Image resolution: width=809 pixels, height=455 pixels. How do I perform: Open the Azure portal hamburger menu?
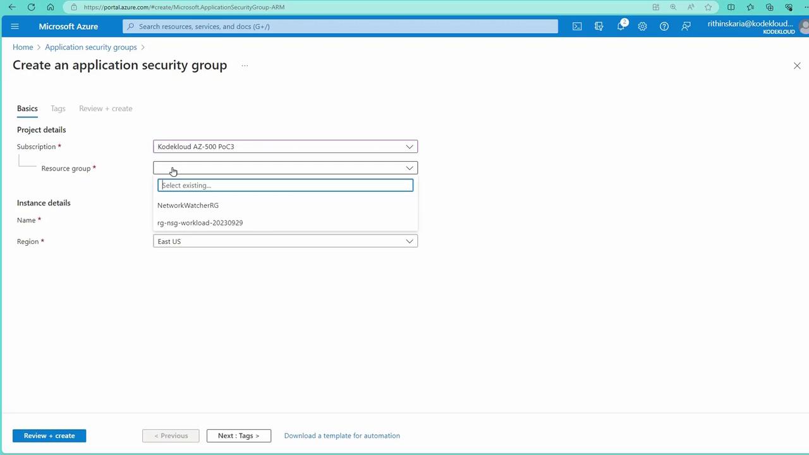click(x=15, y=27)
